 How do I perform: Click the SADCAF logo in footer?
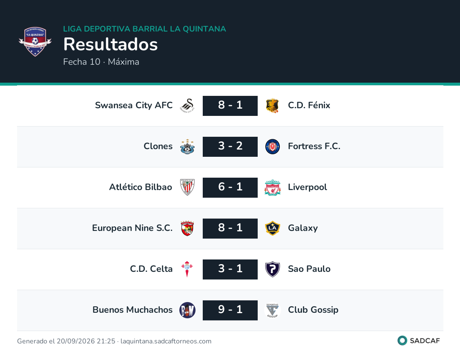click(x=419, y=341)
